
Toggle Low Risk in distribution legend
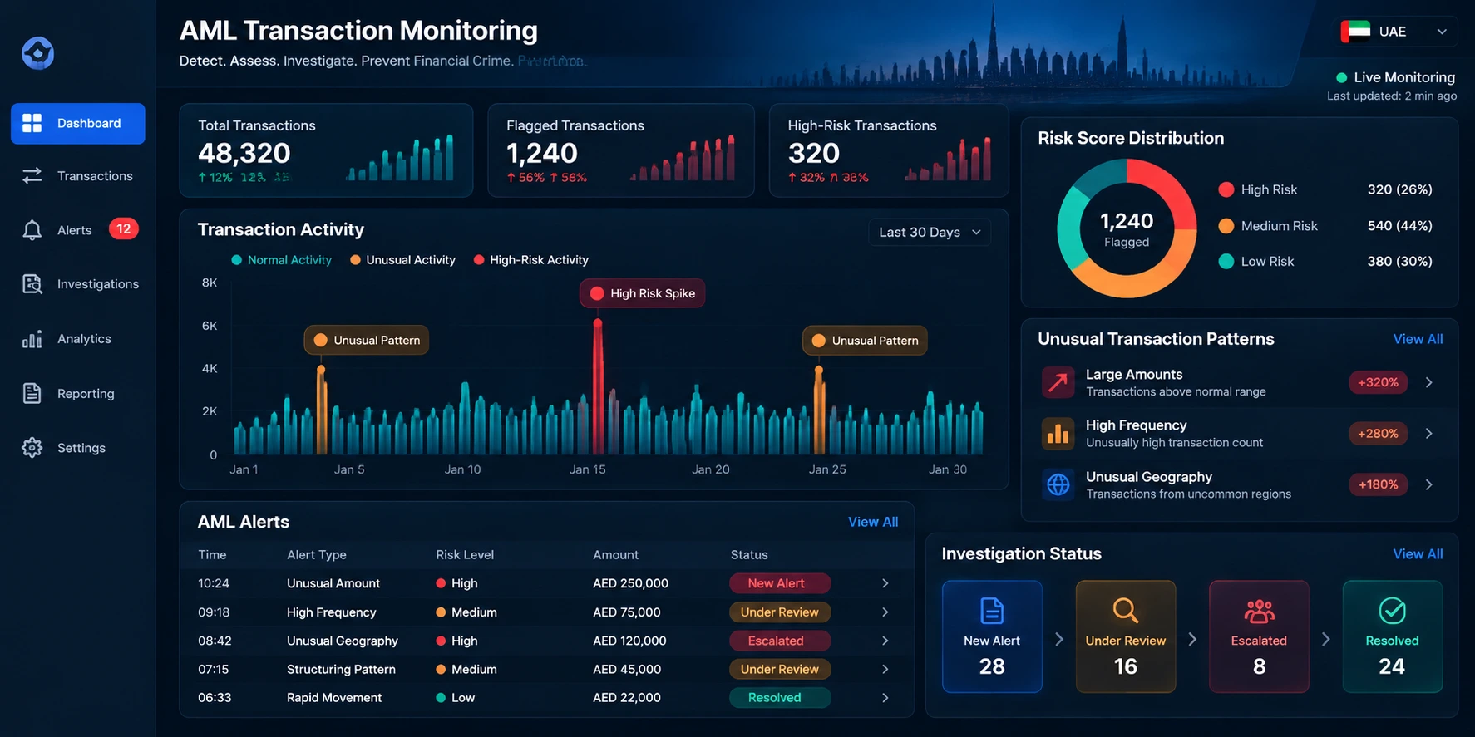pos(1255,262)
